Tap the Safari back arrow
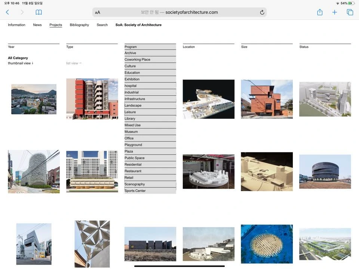The image size is (359, 269). point(7,12)
